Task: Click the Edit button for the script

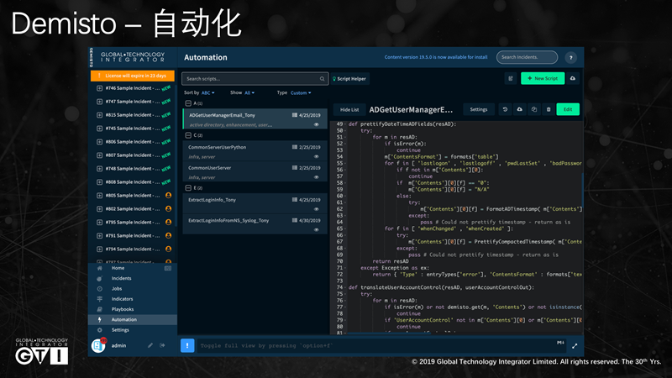Action: coord(568,110)
